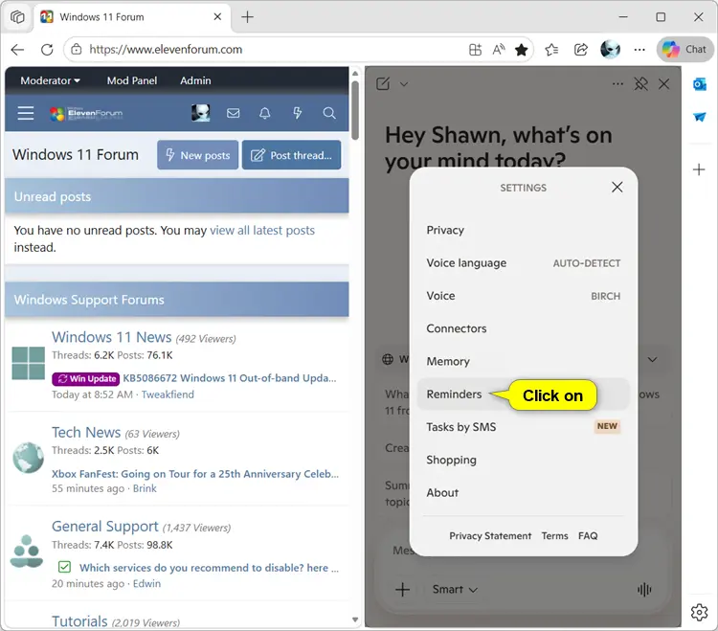Open the browser profile avatar
The height and width of the screenshot is (631, 718).
coord(611,50)
